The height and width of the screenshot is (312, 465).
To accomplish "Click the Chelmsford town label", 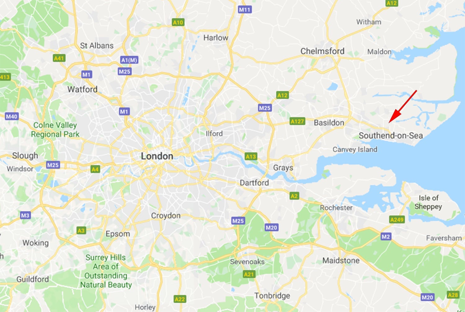I will [322, 51].
